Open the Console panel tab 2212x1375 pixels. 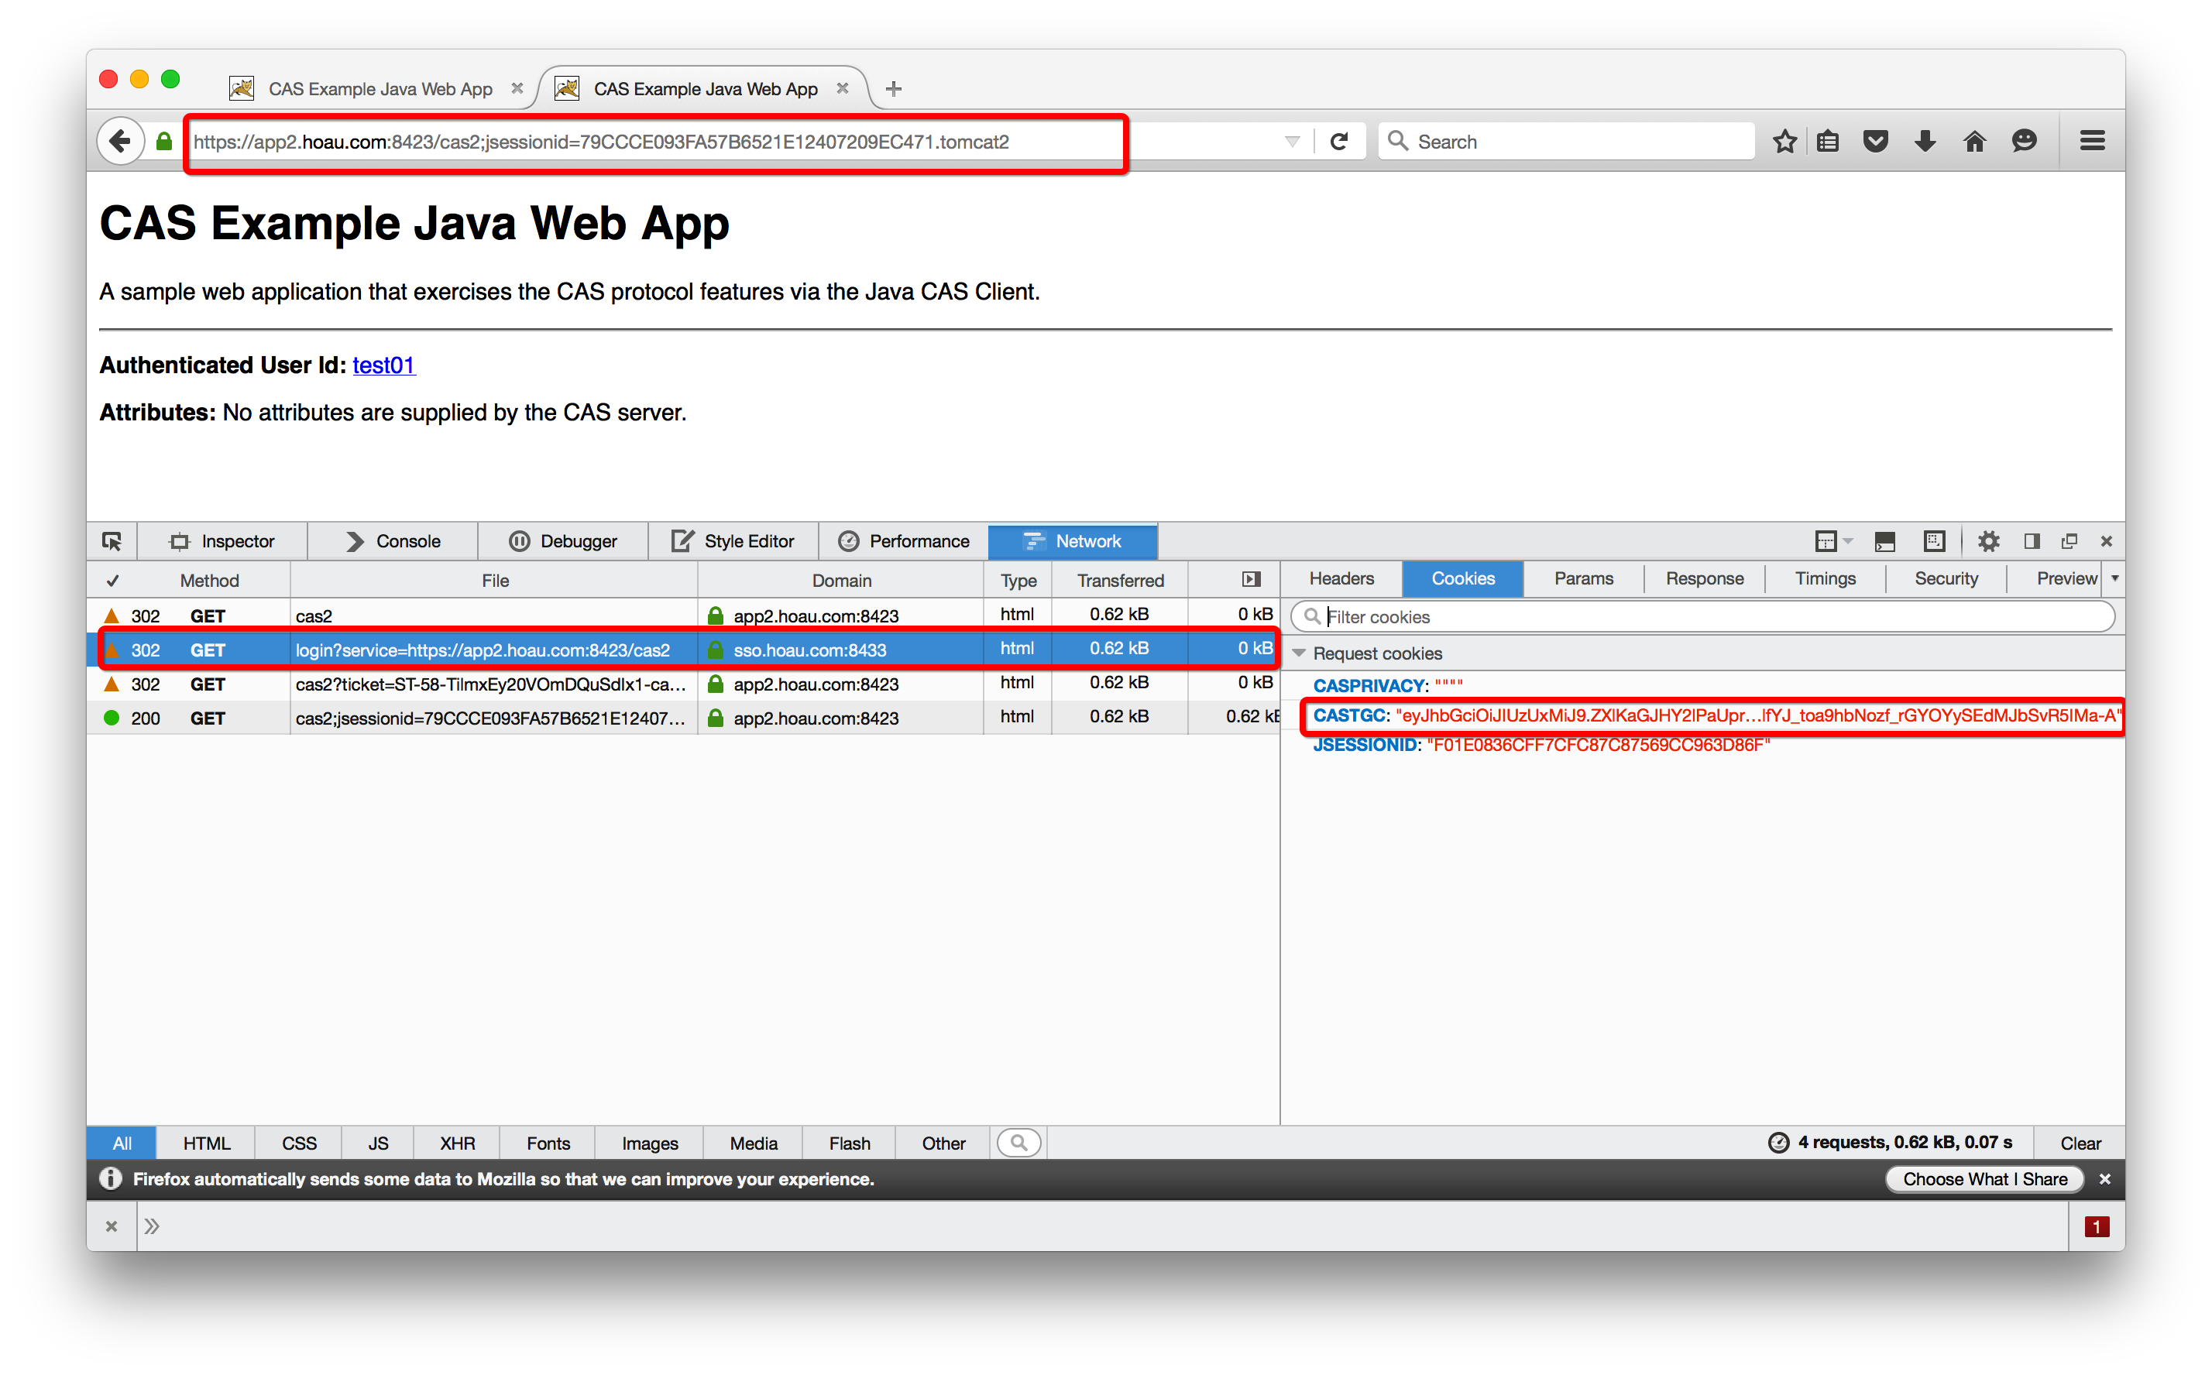[393, 541]
